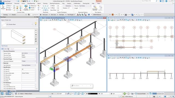The width and height of the screenshot is (175, 98).
Task: Click the help question mark icon in title bar
Action: pyautogui.click(x=163, y=1)
